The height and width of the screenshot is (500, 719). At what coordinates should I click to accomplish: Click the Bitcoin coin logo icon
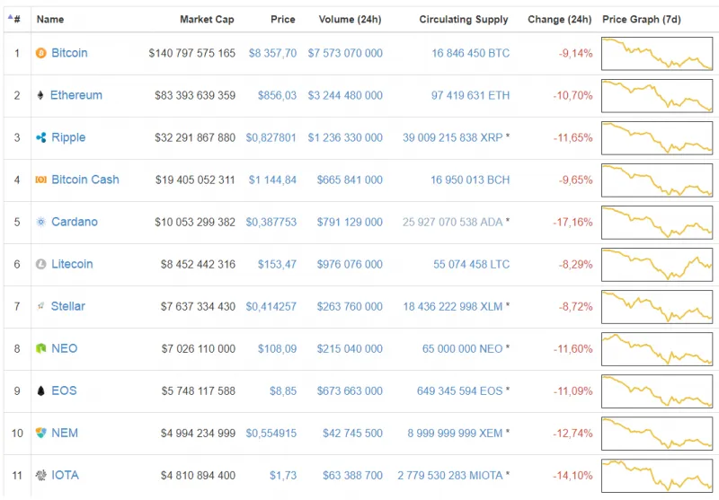(40, 53)
